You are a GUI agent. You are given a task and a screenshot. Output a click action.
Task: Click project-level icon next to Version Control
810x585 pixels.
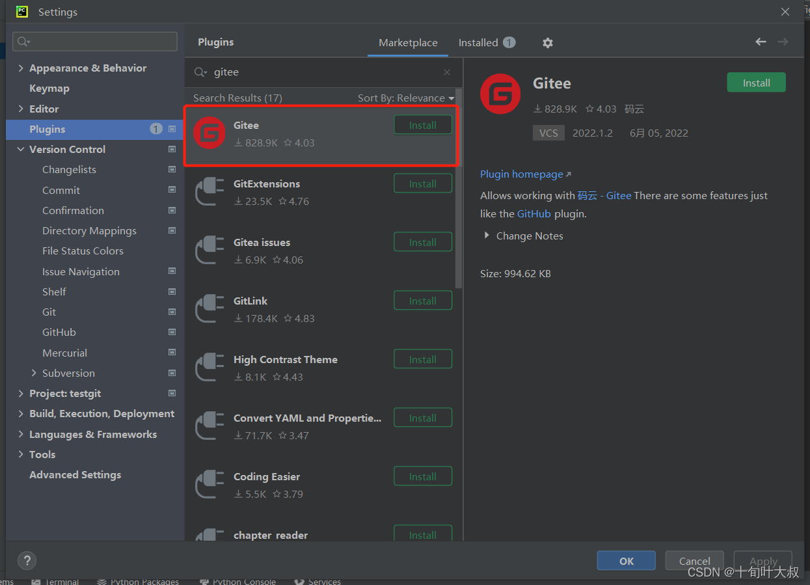172,149
